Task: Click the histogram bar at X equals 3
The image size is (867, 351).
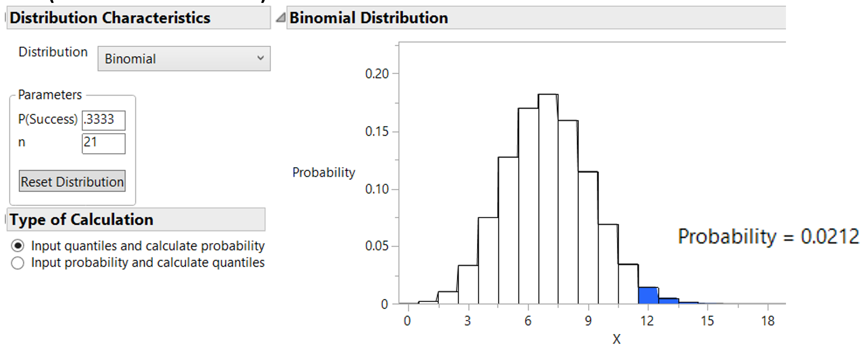Action: click(x=468, y=283)
